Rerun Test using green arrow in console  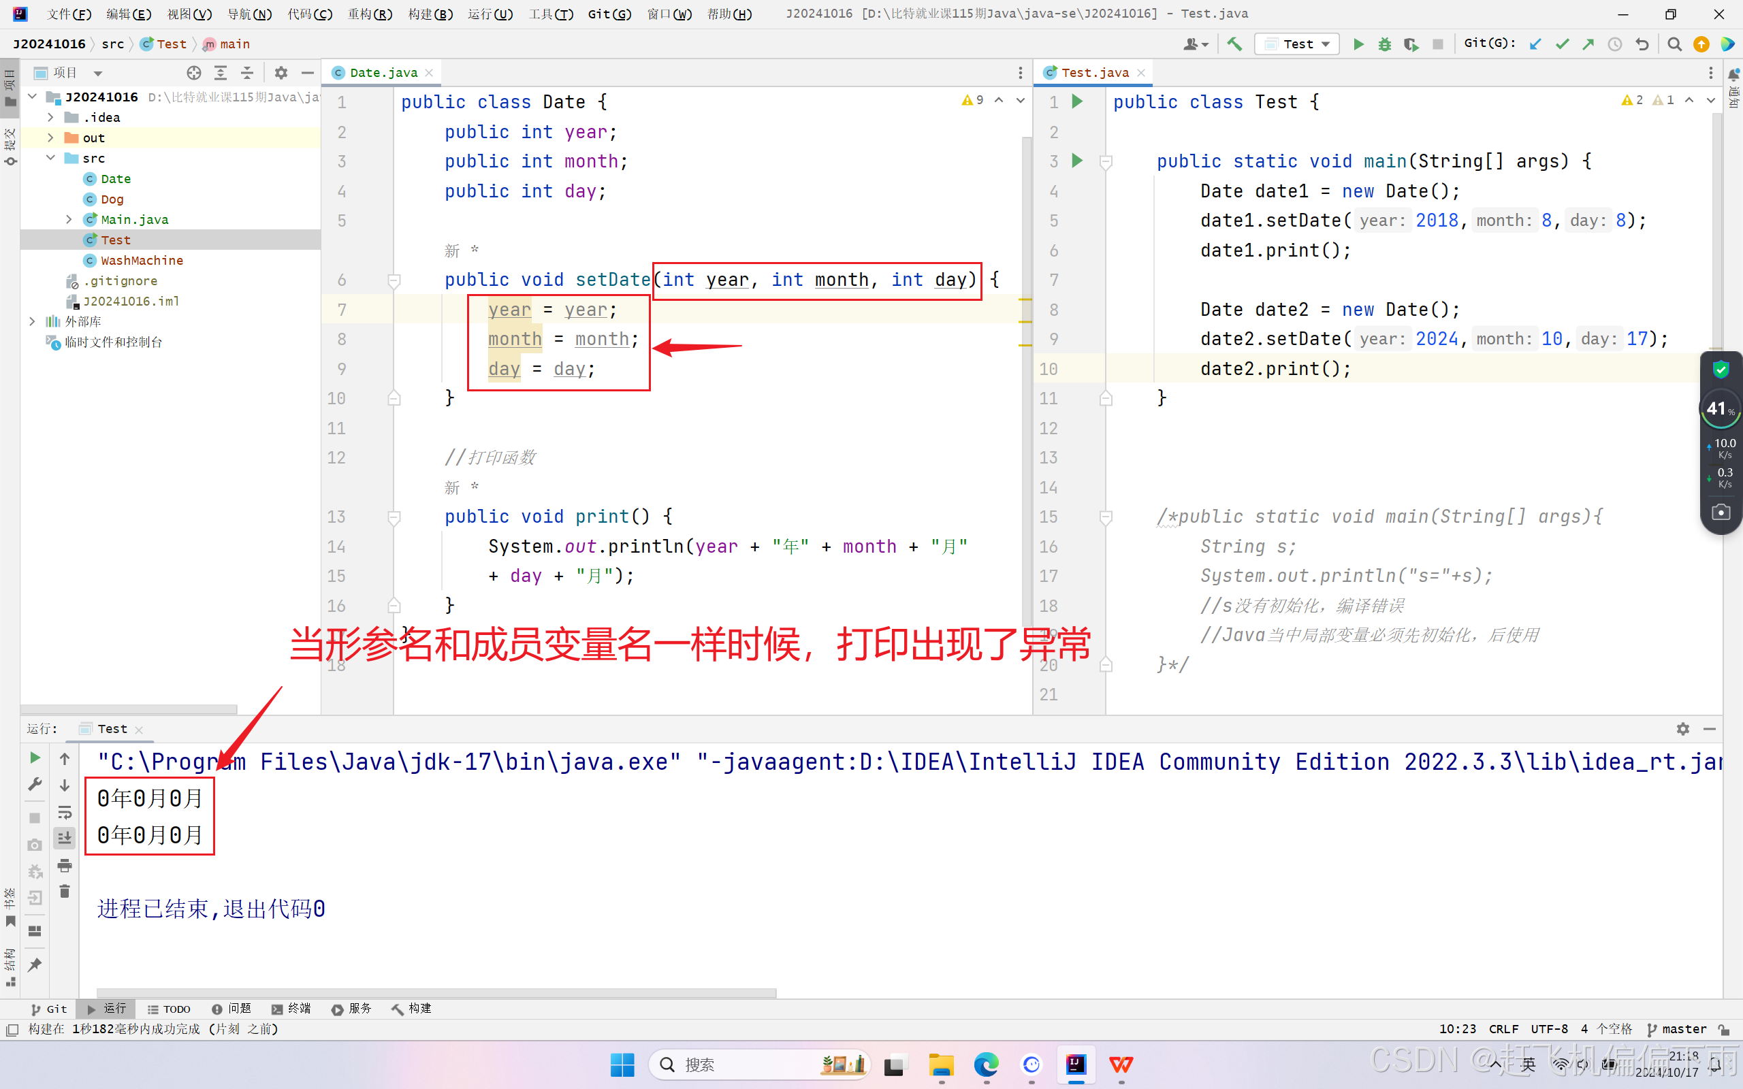(x=35, y=758)
